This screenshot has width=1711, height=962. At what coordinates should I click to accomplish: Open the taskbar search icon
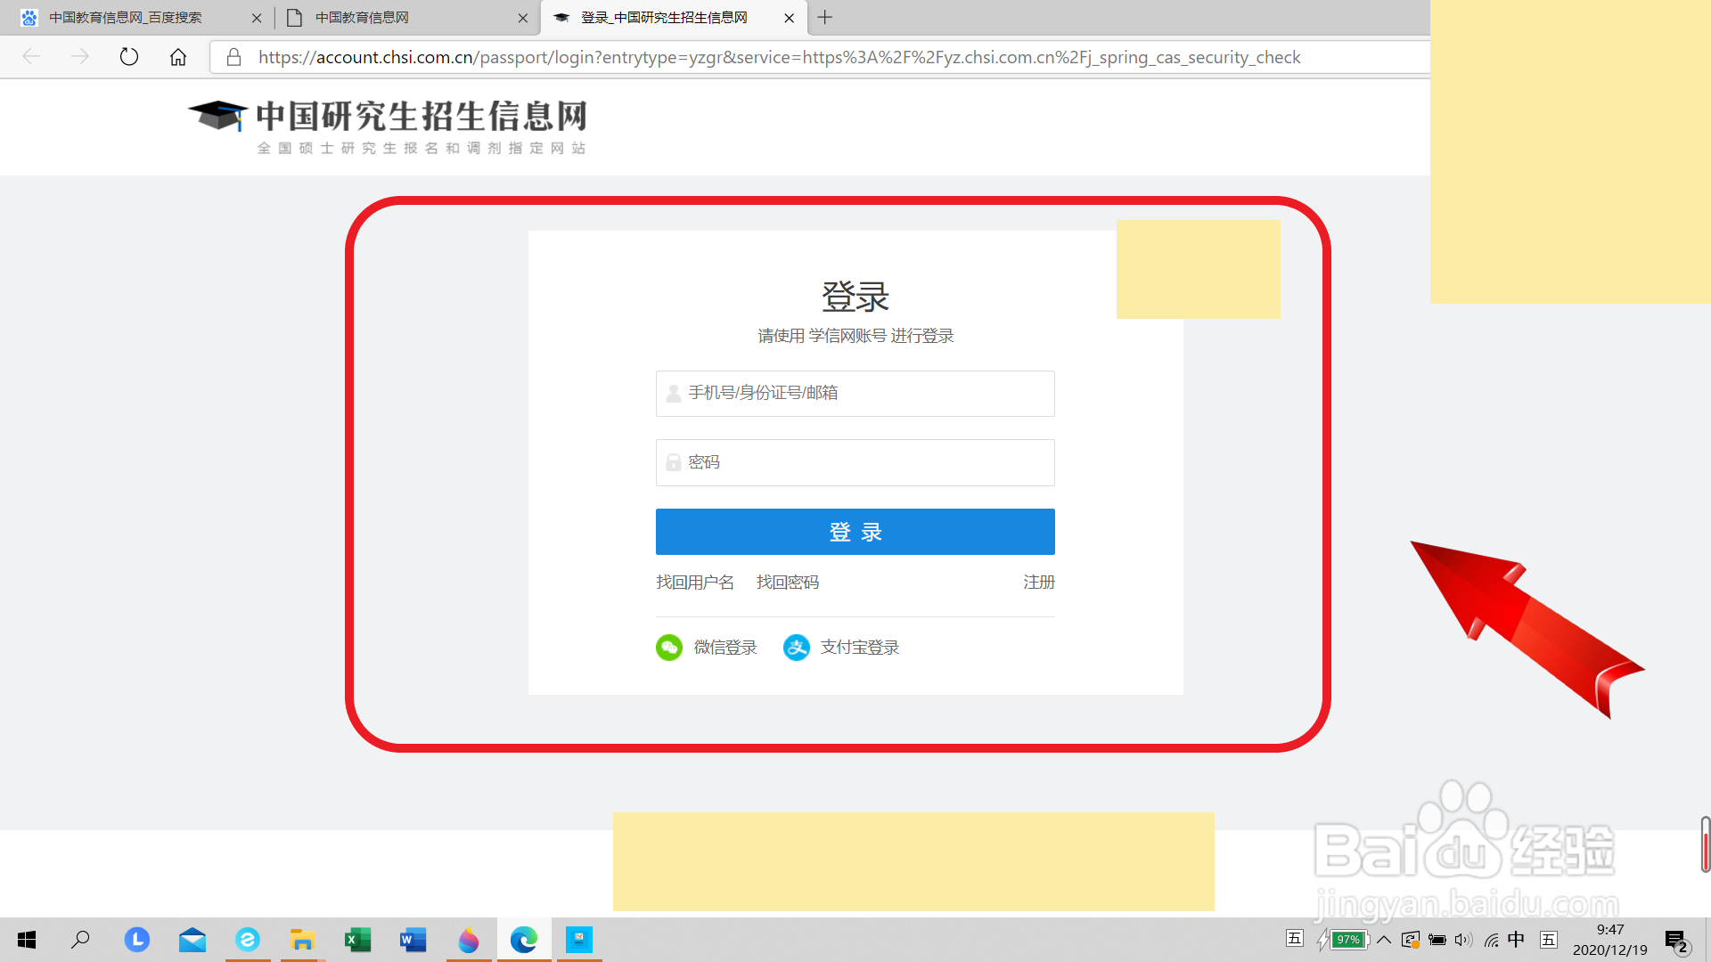[80, 940]
